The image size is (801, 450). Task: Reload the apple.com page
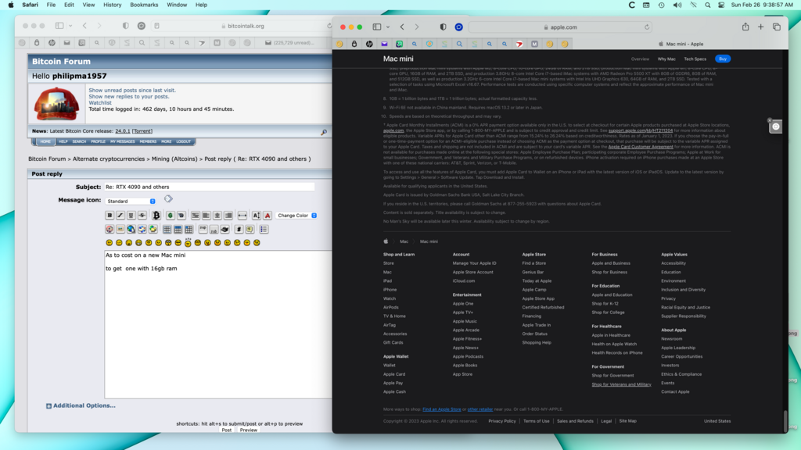point(647,27)
